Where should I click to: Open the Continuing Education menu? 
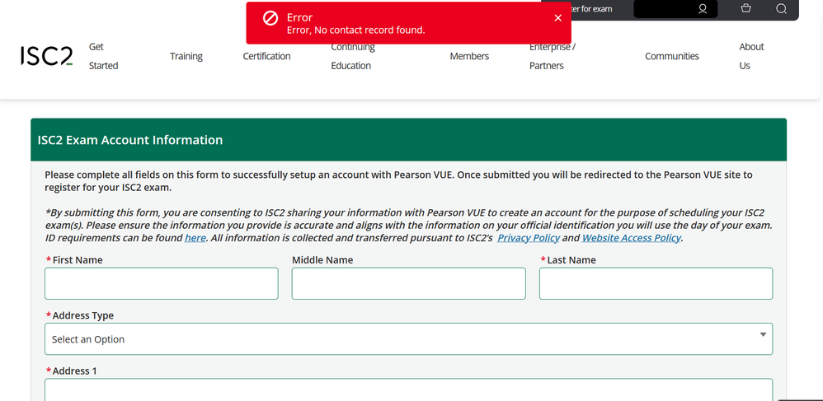click(353, 56)
